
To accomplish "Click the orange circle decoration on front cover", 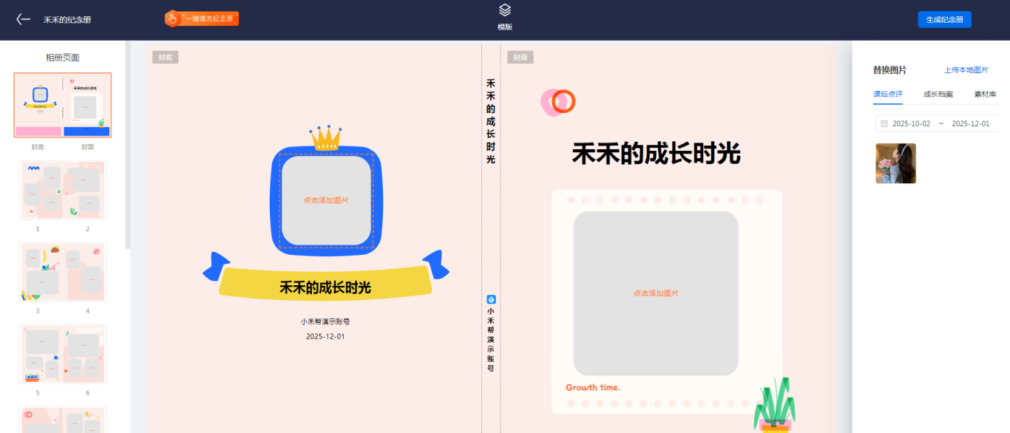I will click(x=563, y=101).
